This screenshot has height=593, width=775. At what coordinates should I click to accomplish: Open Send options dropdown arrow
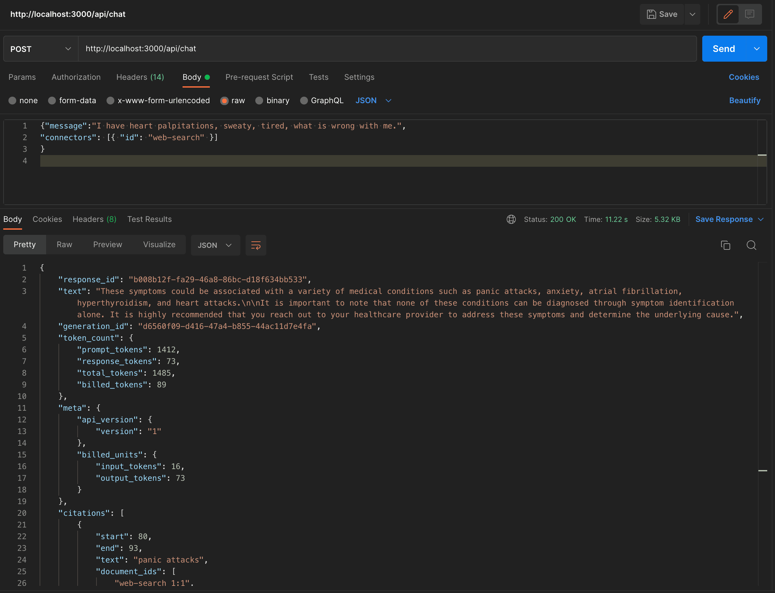[756, 49]
